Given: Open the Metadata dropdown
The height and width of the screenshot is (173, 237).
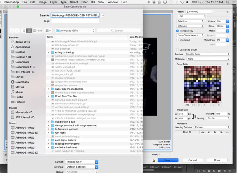Looking at the screenshot, I should coord(208,59).
